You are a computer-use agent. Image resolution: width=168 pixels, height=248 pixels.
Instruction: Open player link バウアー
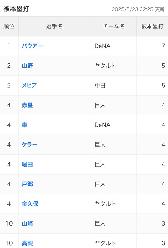tap(32, 46)
